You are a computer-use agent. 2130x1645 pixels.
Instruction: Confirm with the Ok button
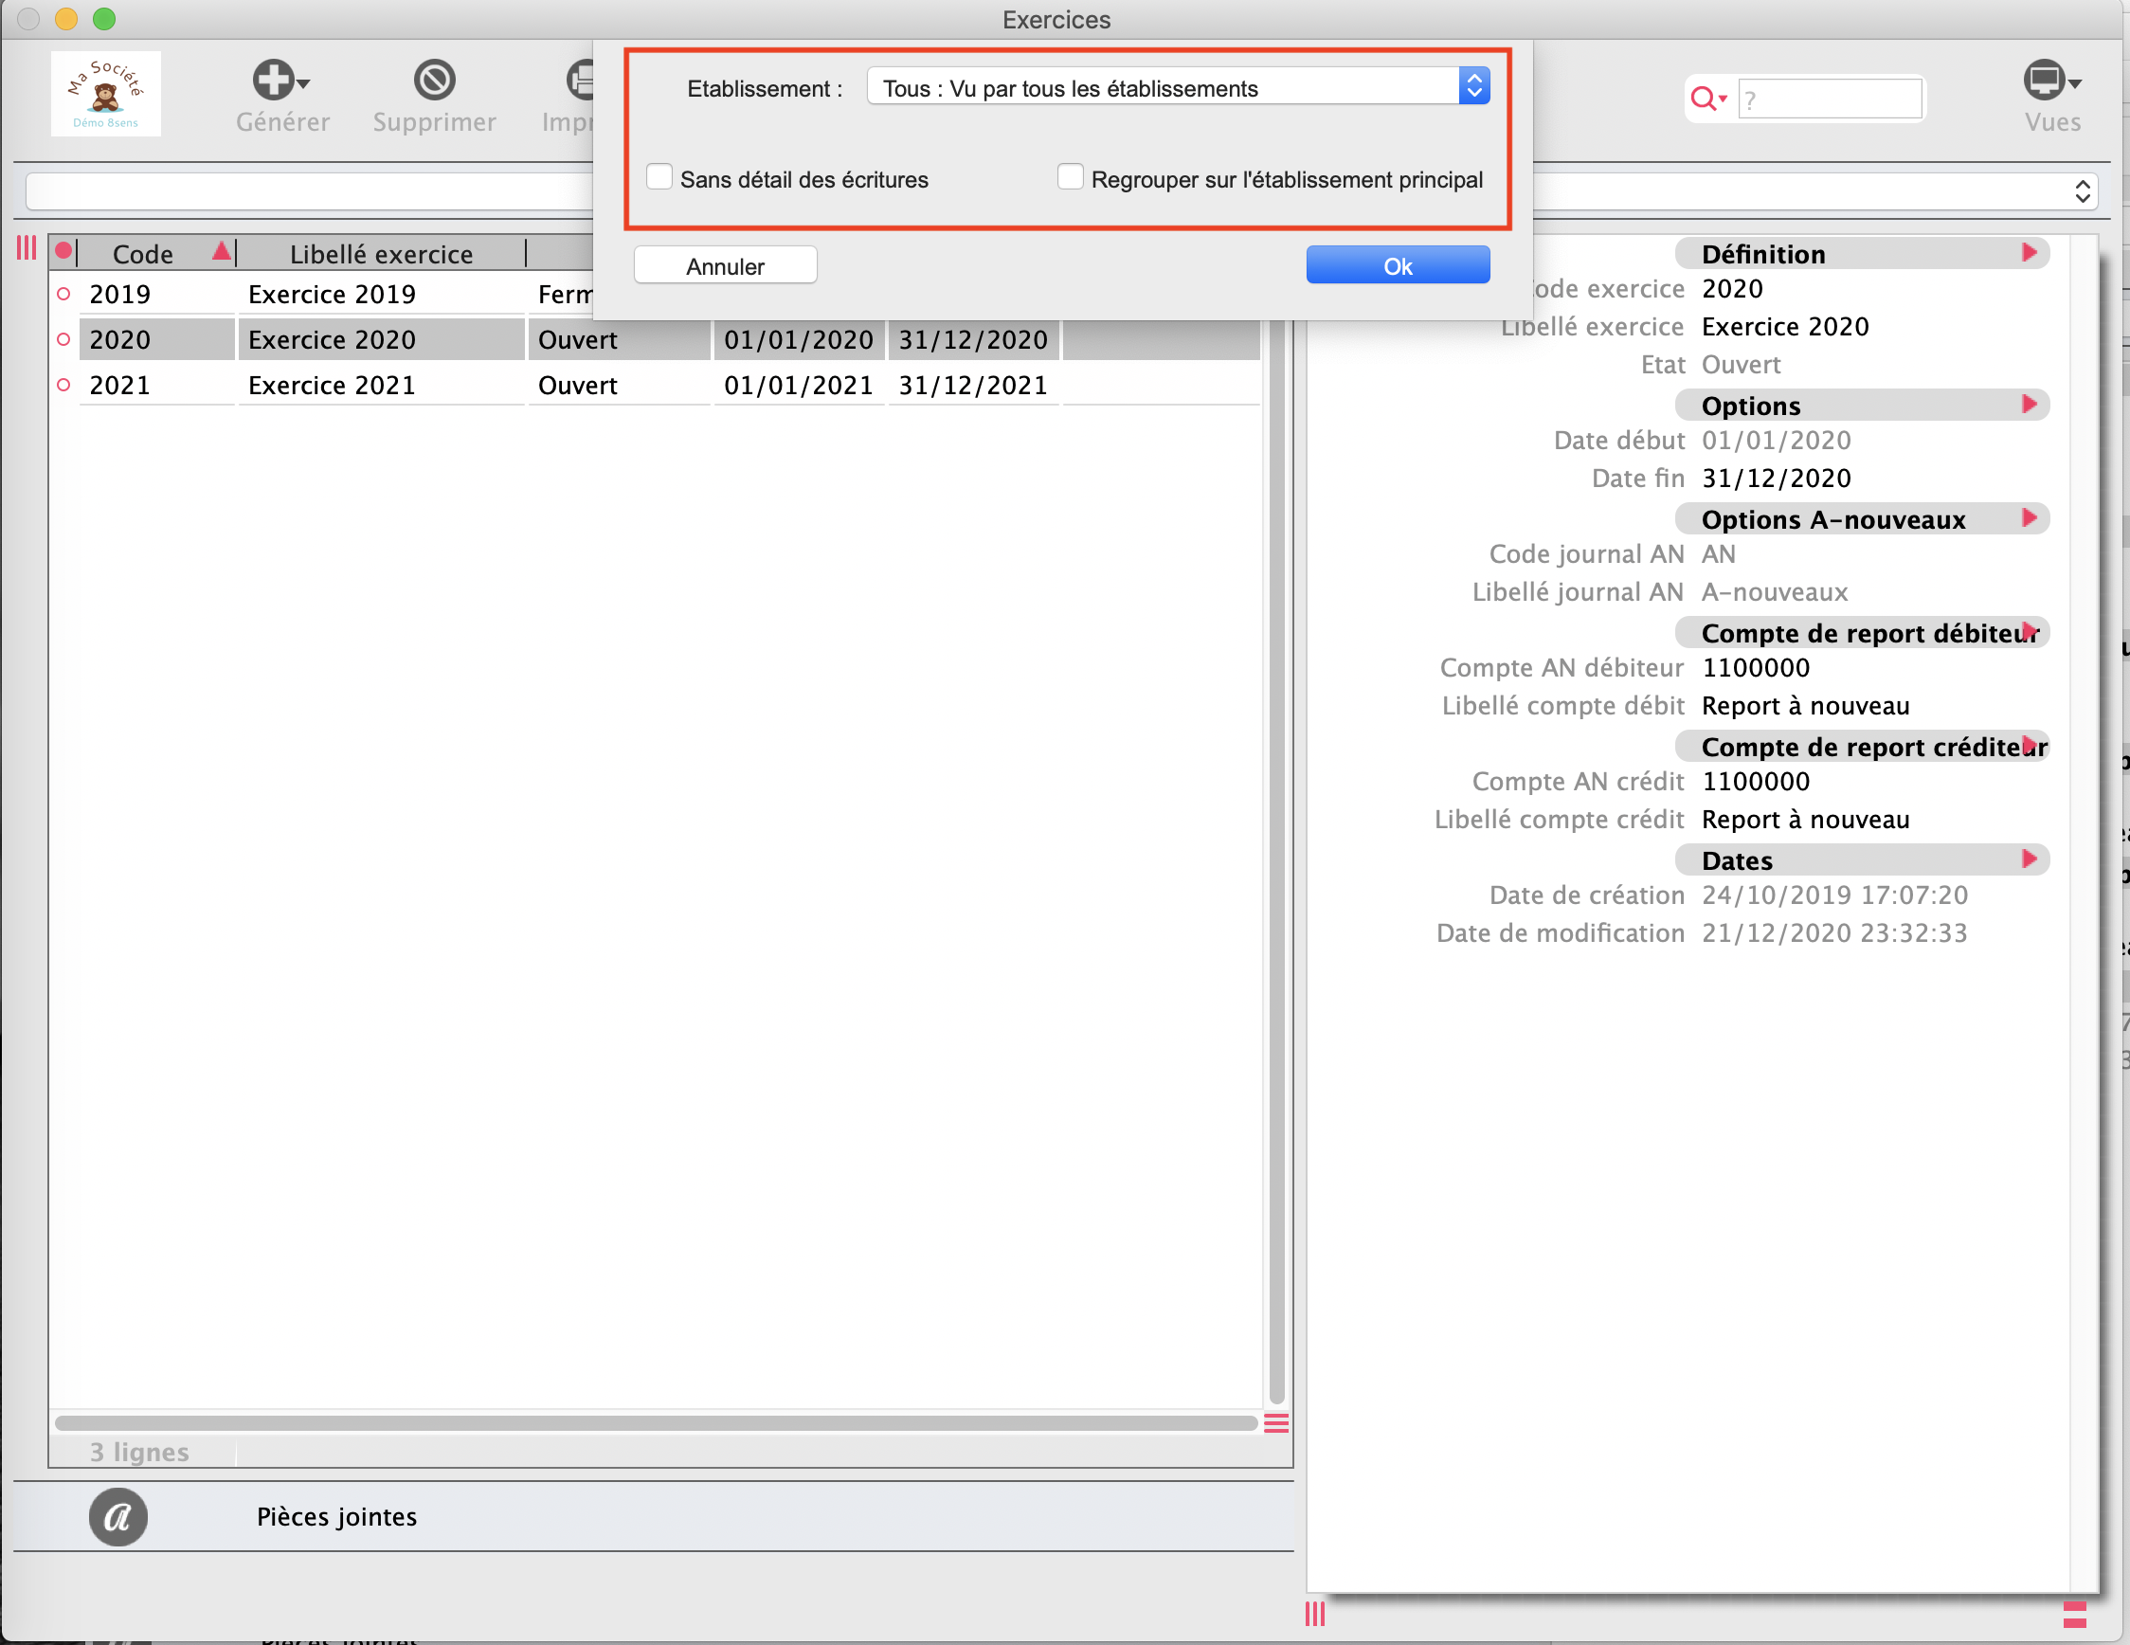tap(1397, 265)
